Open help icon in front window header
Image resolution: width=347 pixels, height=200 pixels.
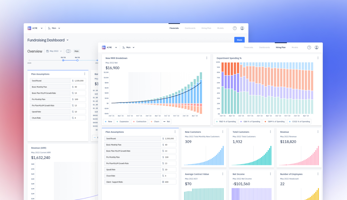coord(309,47)
